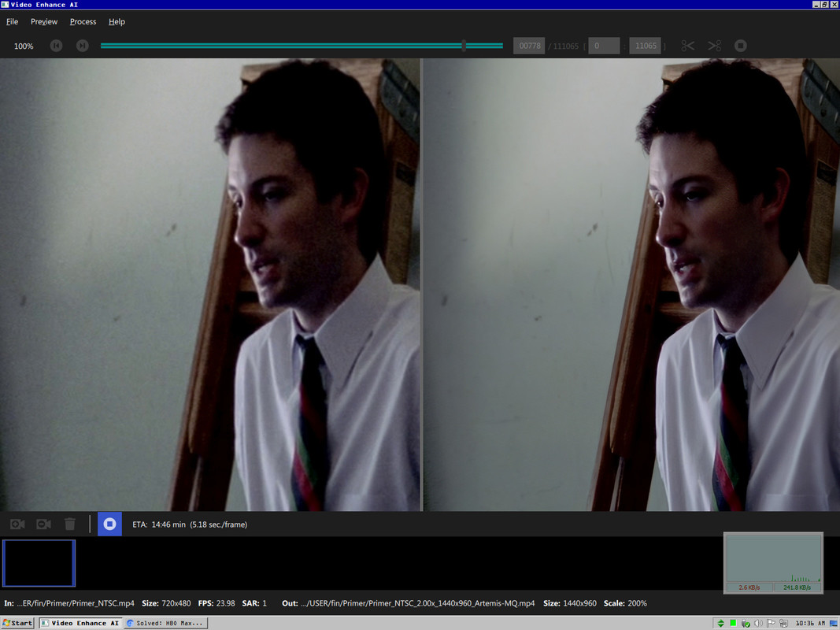Click the input Size 720x480 text

[166, 603]
